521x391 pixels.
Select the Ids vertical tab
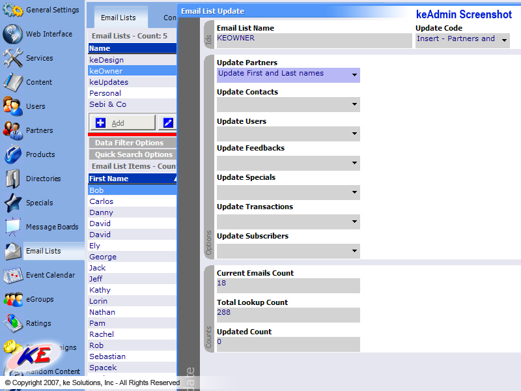[208, 35]
